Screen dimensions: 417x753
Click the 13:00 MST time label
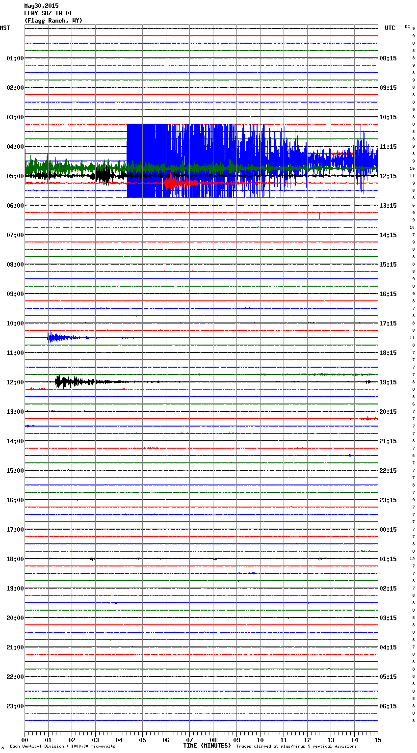click(15, 412)
